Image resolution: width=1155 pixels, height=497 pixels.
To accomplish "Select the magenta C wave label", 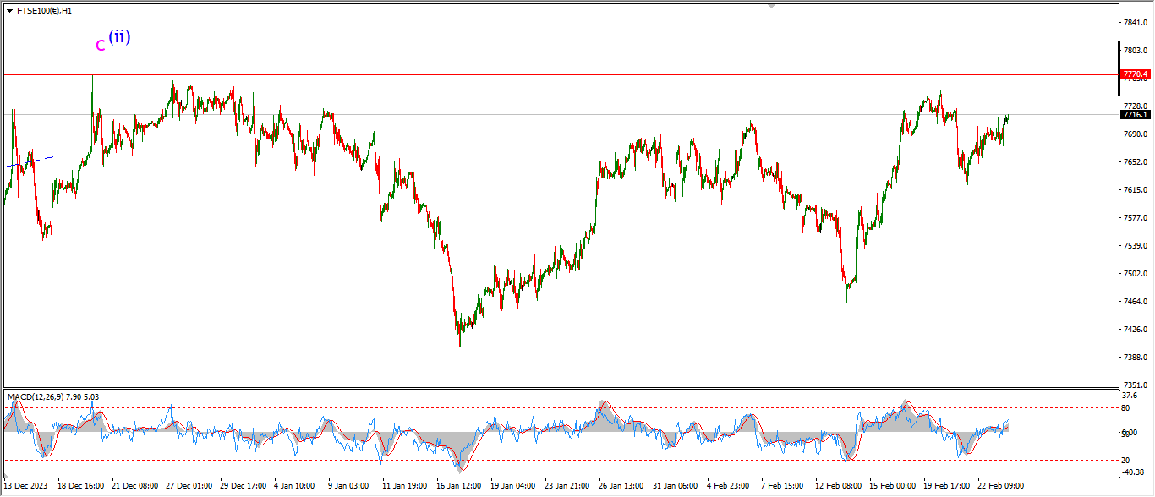I will 101,46.
